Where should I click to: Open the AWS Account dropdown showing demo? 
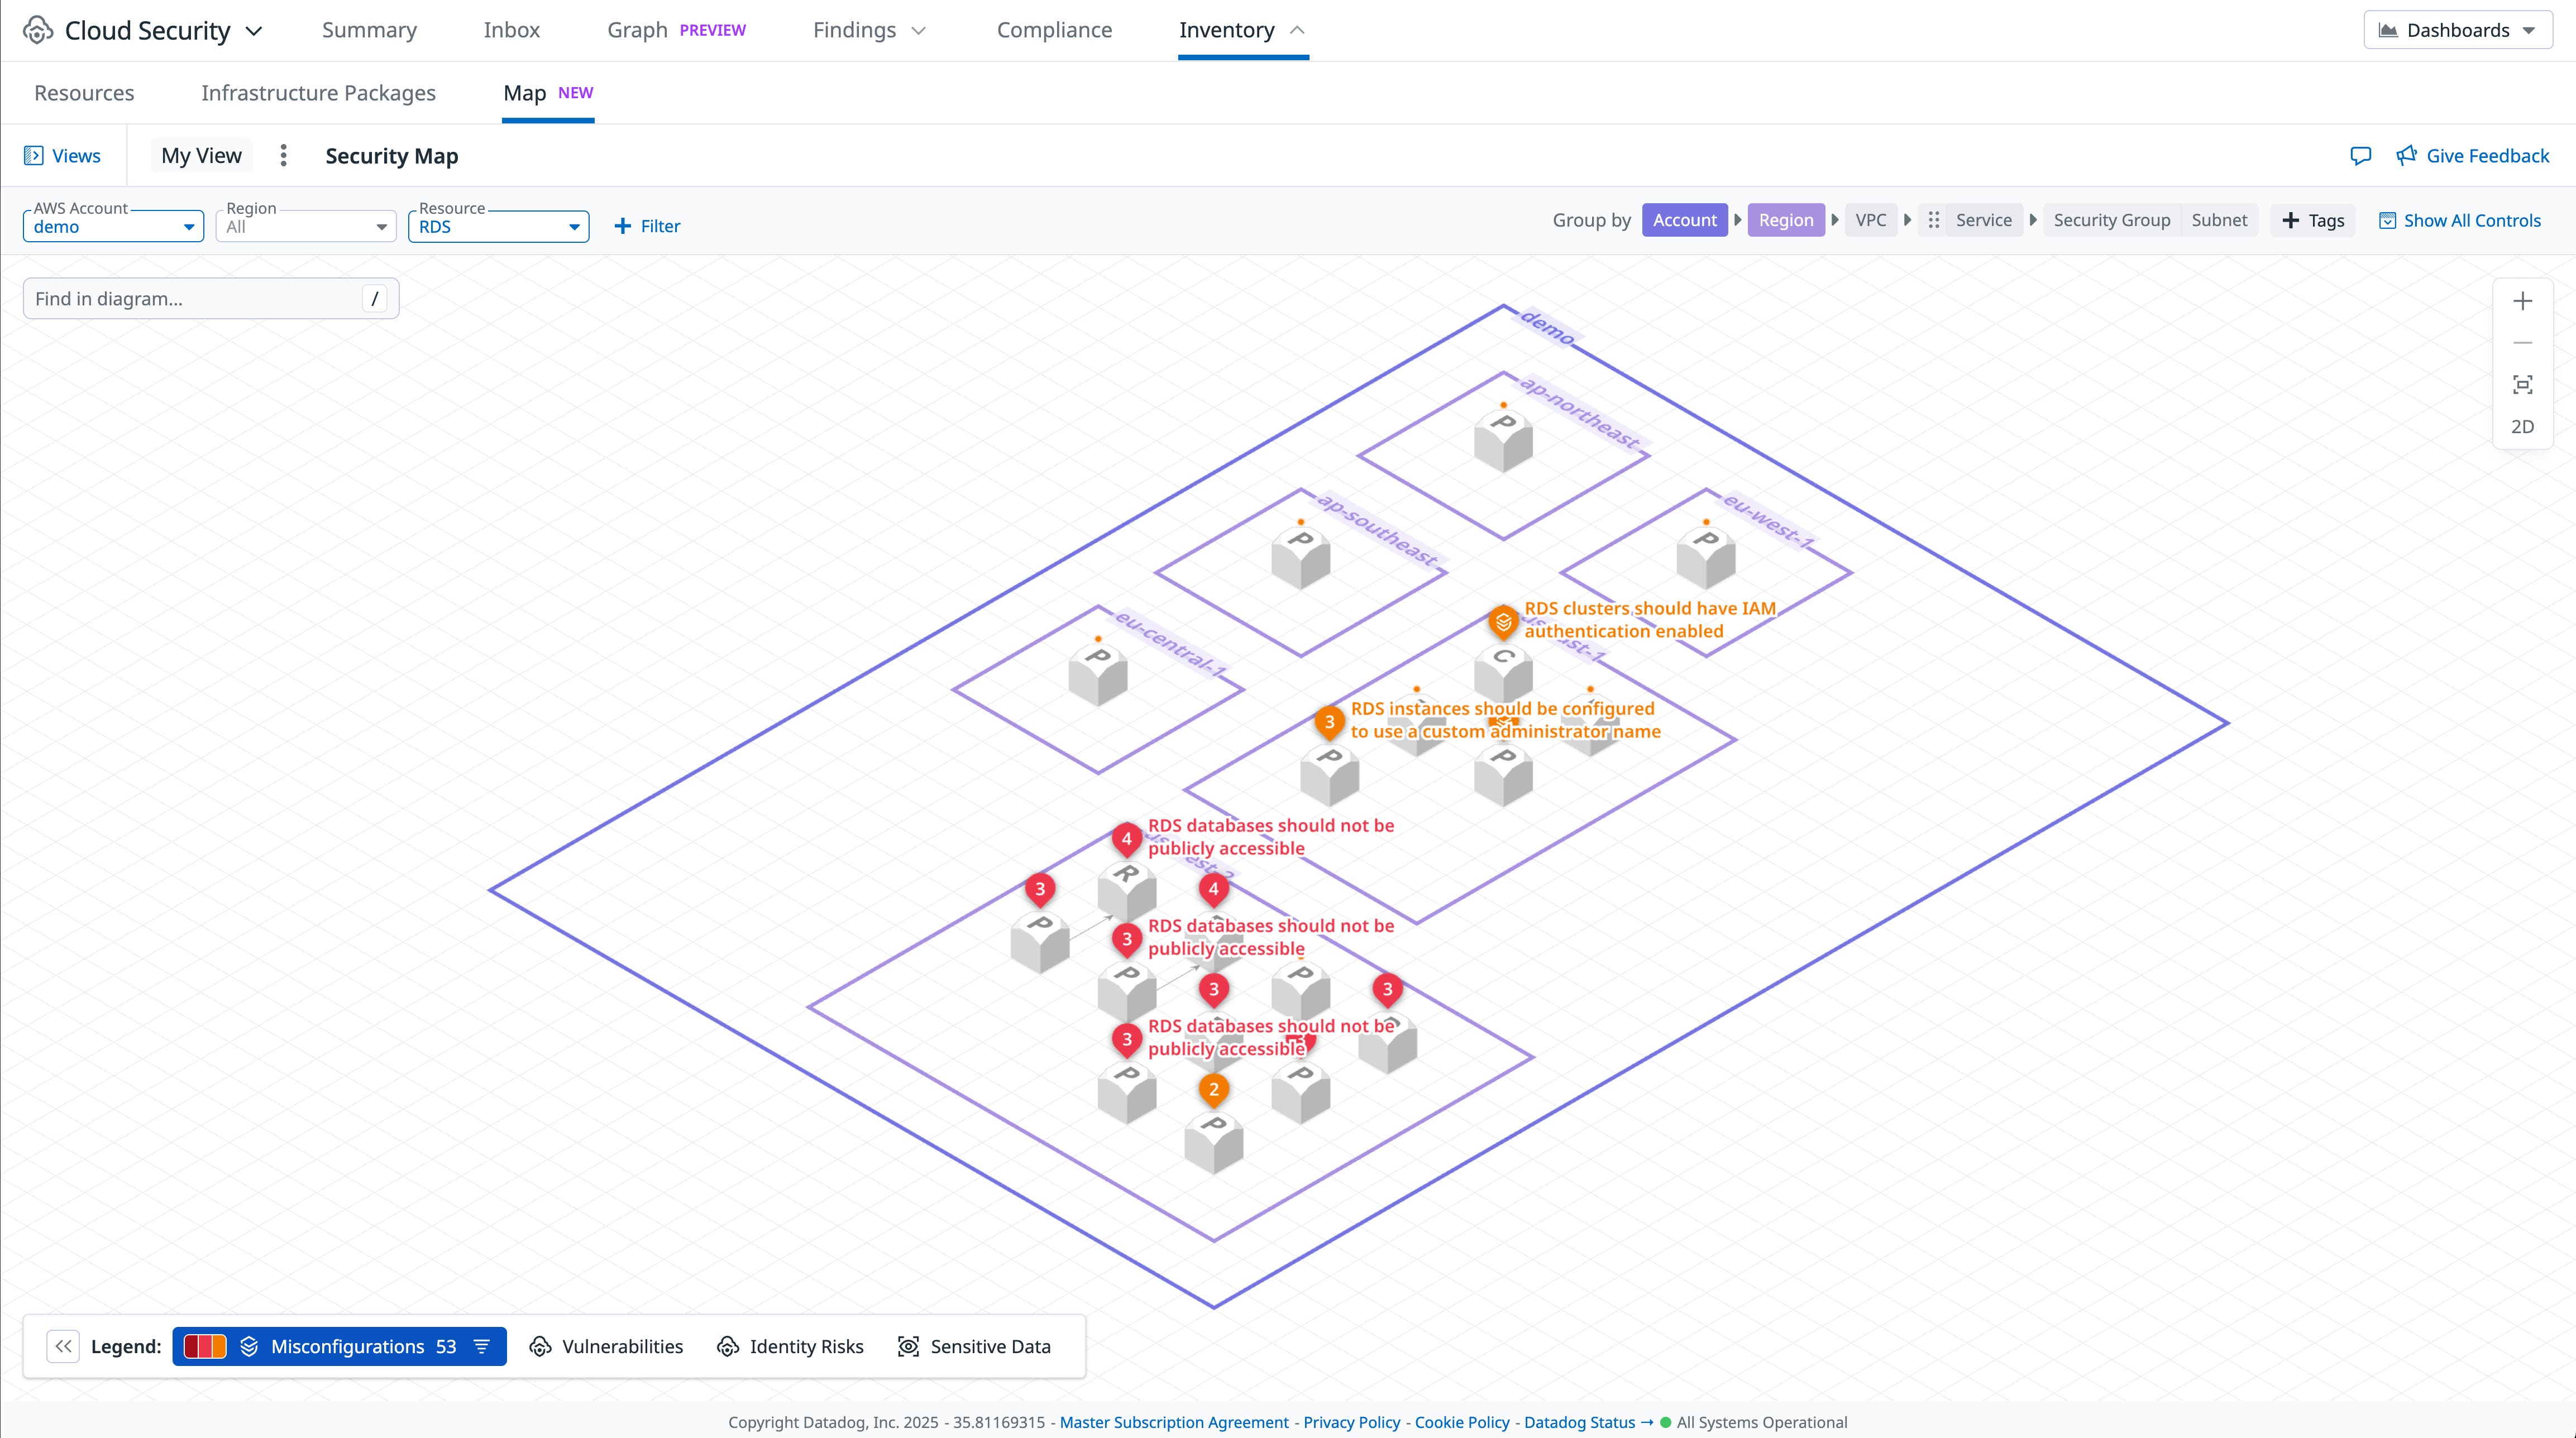(112, 226)
